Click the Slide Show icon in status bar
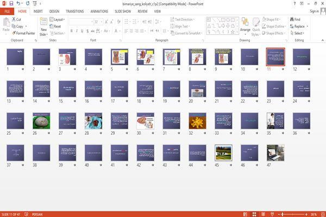 [272, 214]
